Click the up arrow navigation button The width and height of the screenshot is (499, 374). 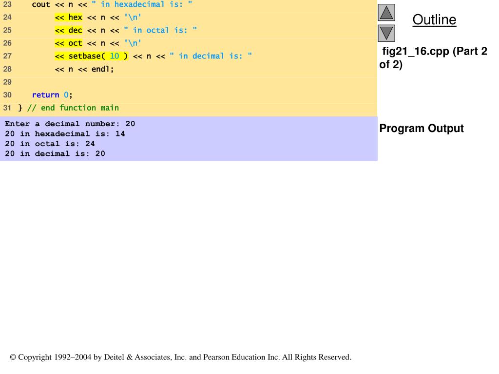tap(386, 12)
